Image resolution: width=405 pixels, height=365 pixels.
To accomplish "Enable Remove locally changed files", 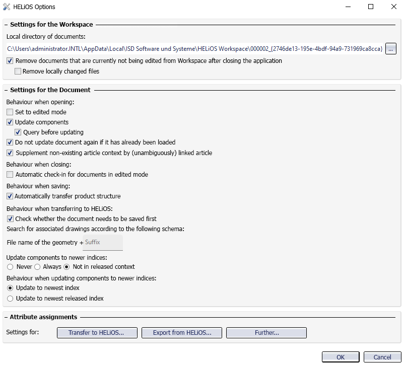I will 18,71.
